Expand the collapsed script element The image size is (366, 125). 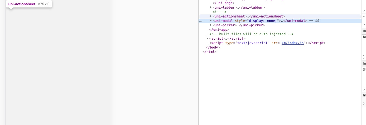(208, 39)
